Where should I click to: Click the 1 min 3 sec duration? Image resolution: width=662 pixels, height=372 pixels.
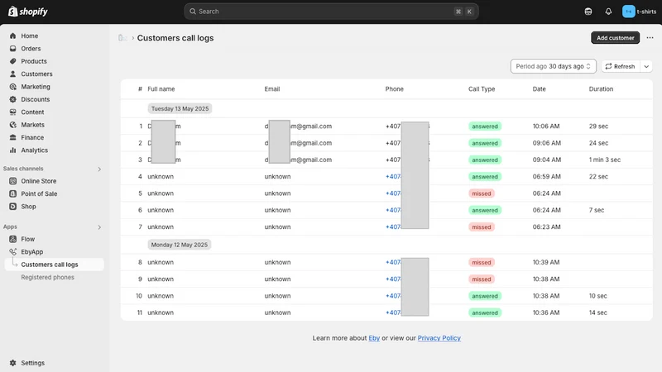click(605, 160)
